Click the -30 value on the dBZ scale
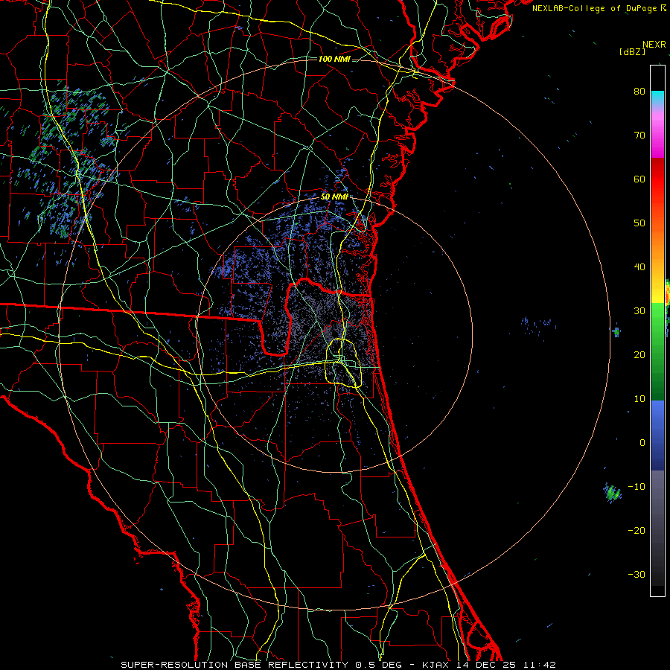The height and width of the screenshot is (670, 670). point(636,574)
